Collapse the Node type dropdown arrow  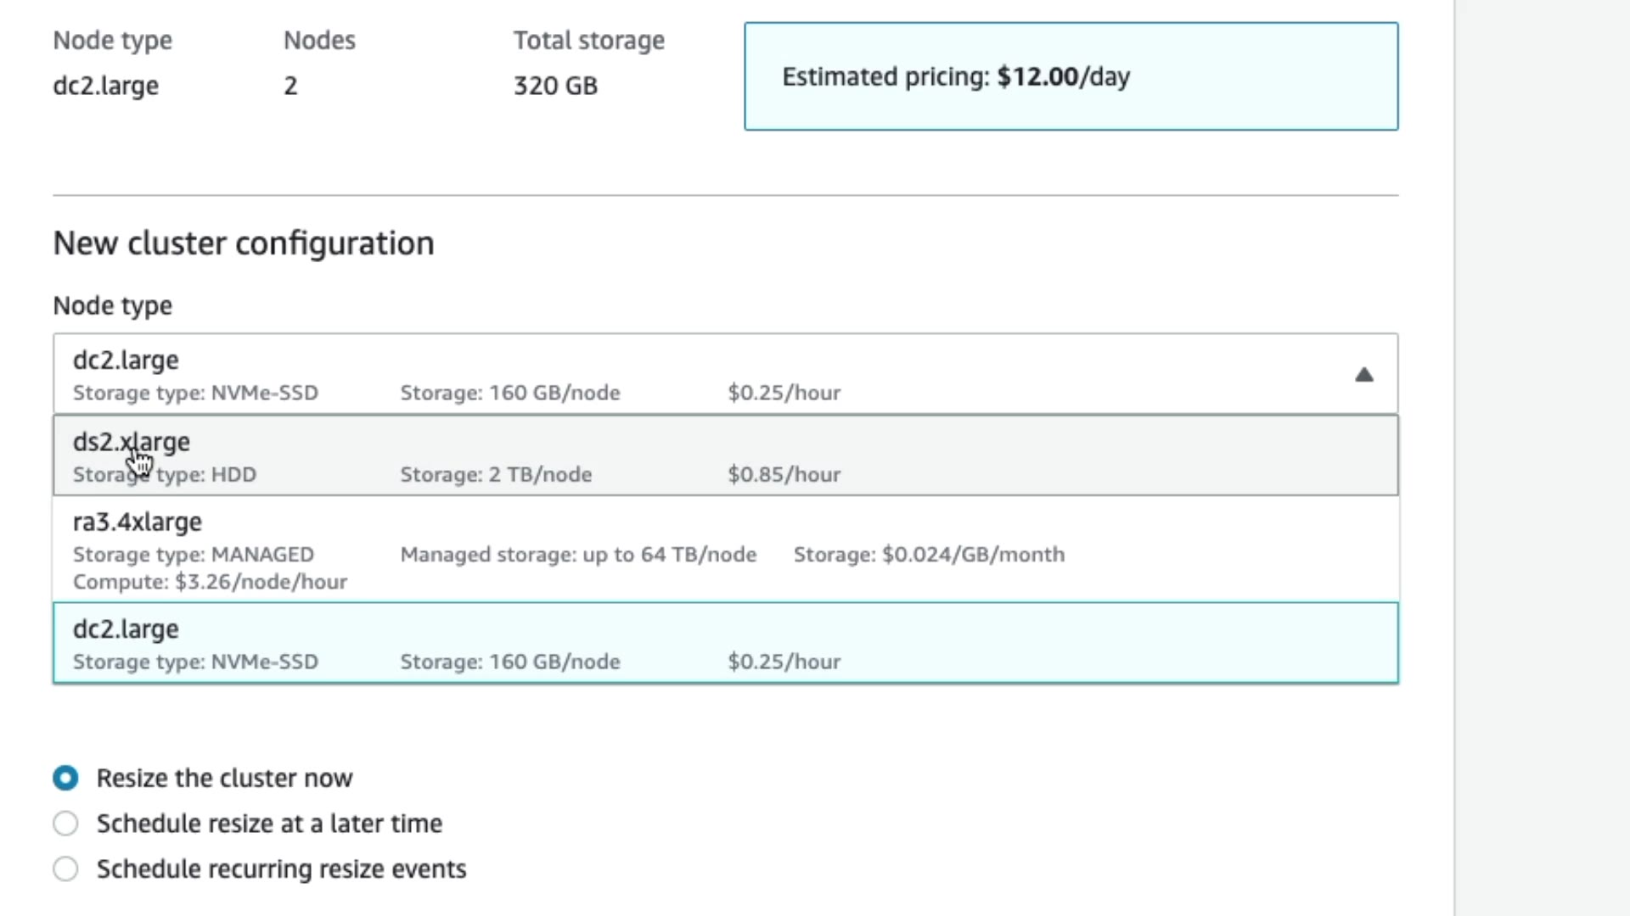[1363, 375]
